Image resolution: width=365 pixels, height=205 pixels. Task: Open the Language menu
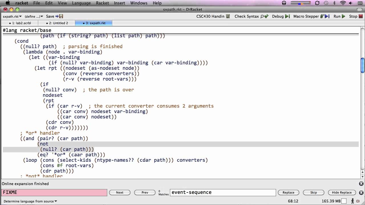point(81,3)
